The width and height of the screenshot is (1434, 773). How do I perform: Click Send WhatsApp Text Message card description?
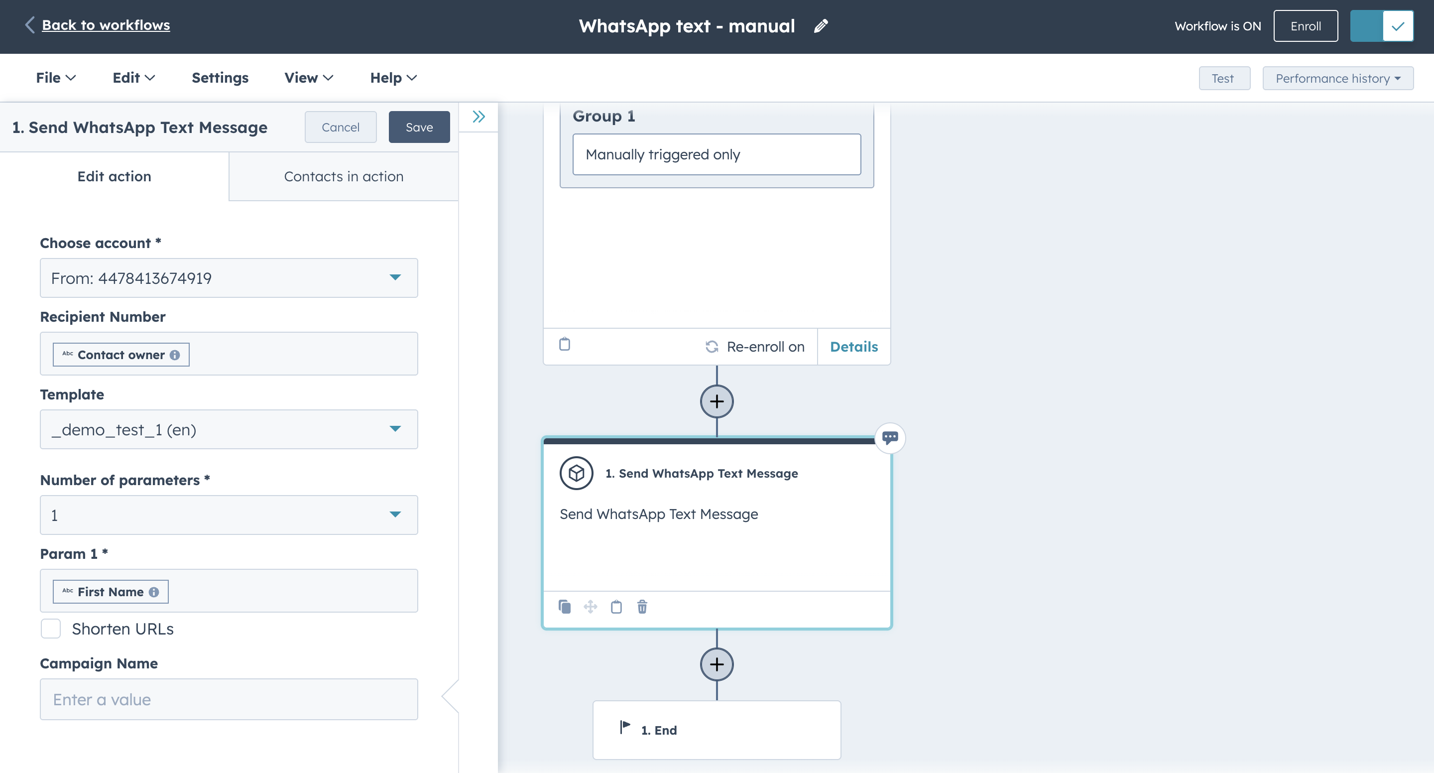pos(659,514)
